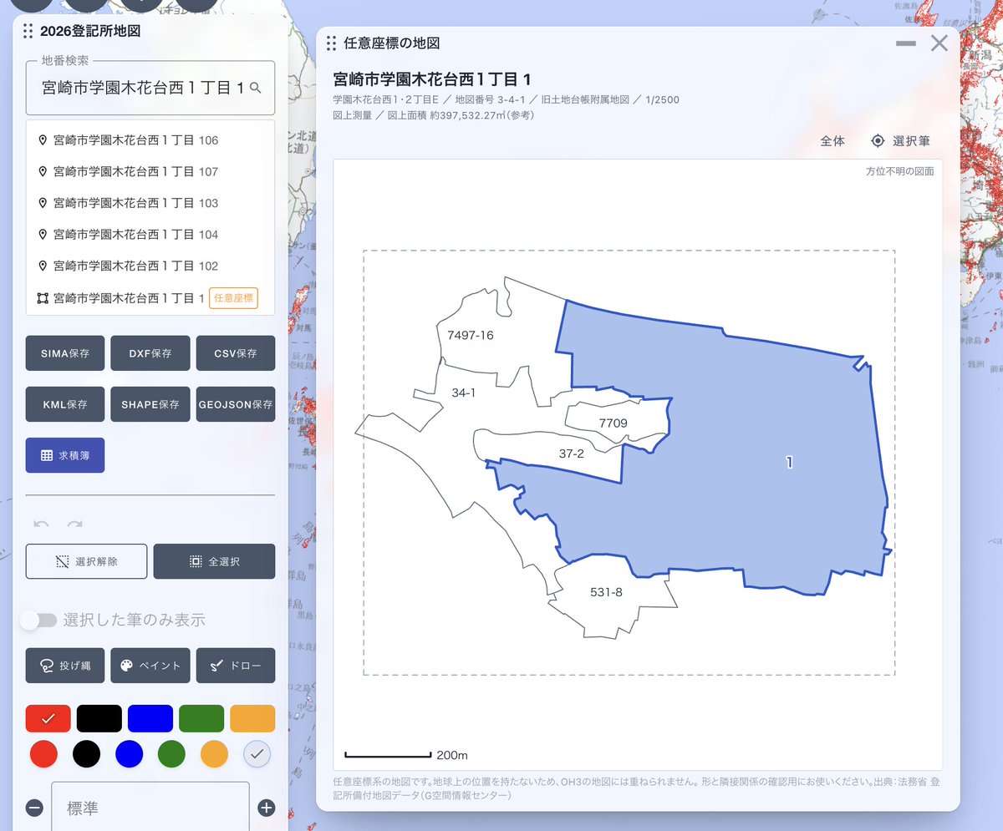The image size is (1003, 831).
Task: Click the undo arrow icon
Action: (41, 524)
